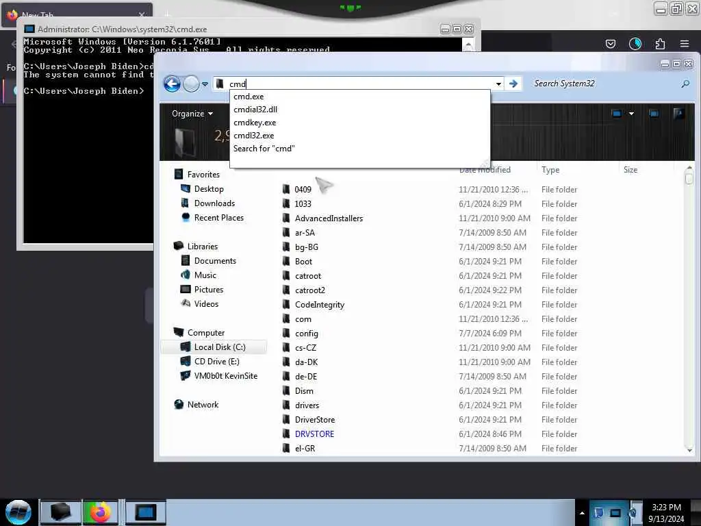Open Firefox from the taskbar
This screenshot has height=526, width=701.
[101, 512]
